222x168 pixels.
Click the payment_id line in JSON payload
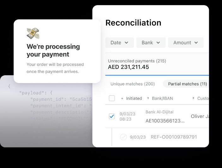pyautogui.click(x=61, y=99)
